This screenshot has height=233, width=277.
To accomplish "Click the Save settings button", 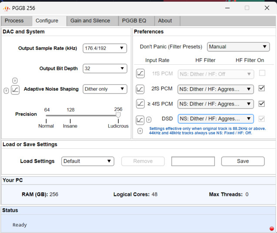I will [x=243, y=161].
